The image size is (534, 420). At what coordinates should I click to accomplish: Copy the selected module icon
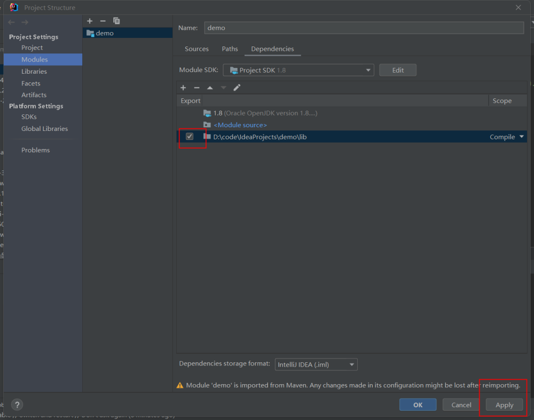point(116,21)
